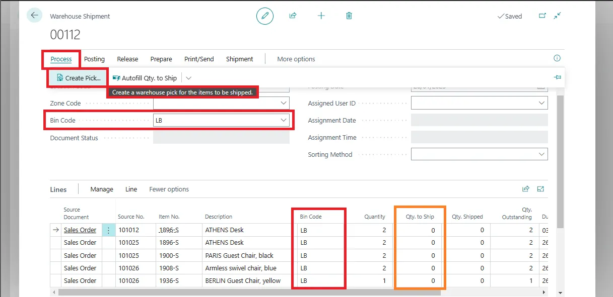
Task: Open the Manage menu in Lines
Action: (x=102, y=189)
